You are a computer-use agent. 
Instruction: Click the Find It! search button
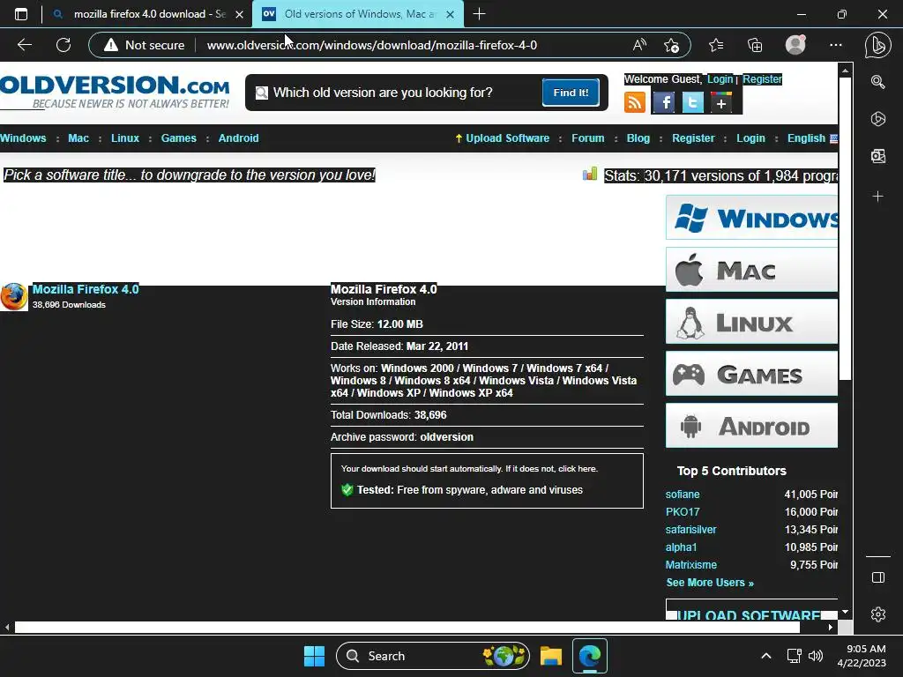pos(571,92)
